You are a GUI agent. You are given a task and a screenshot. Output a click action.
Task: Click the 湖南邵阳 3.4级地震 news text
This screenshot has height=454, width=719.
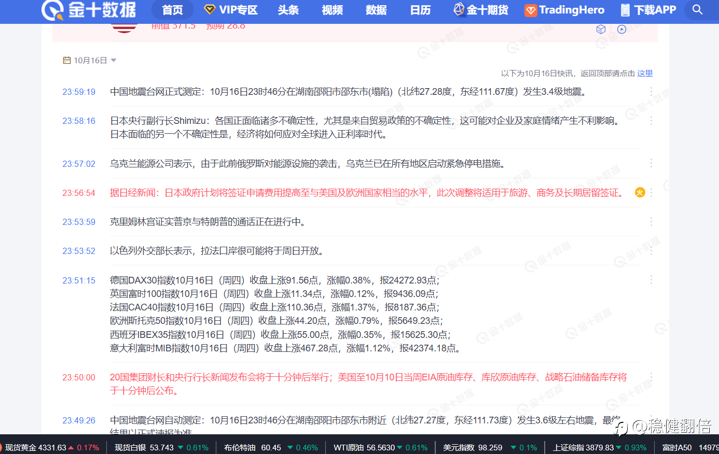[x=349, y=92]
